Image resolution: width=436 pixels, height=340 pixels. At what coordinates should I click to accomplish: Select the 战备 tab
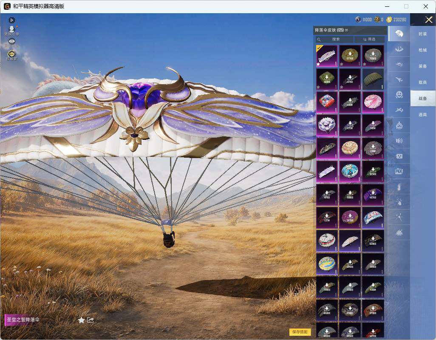423,99
